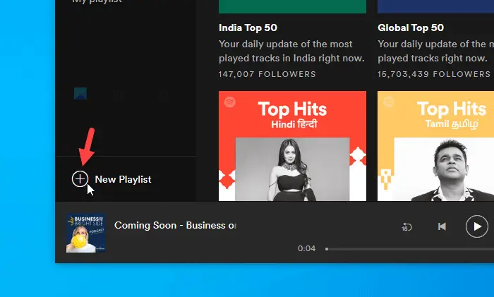The height and width of the screenshot is (297, 494).
Task: Open the green cover above India Top 50
Action: point(292,6)
